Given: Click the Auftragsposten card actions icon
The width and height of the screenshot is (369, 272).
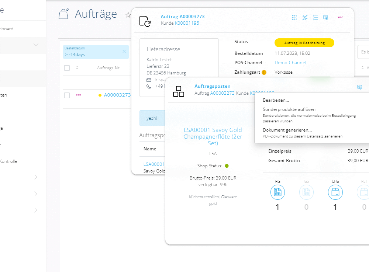Looking at the screenshot, I should tap(359, 87).
